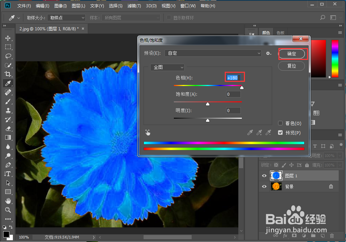
Task: Select the Pen tool
Action: [8, 165]
